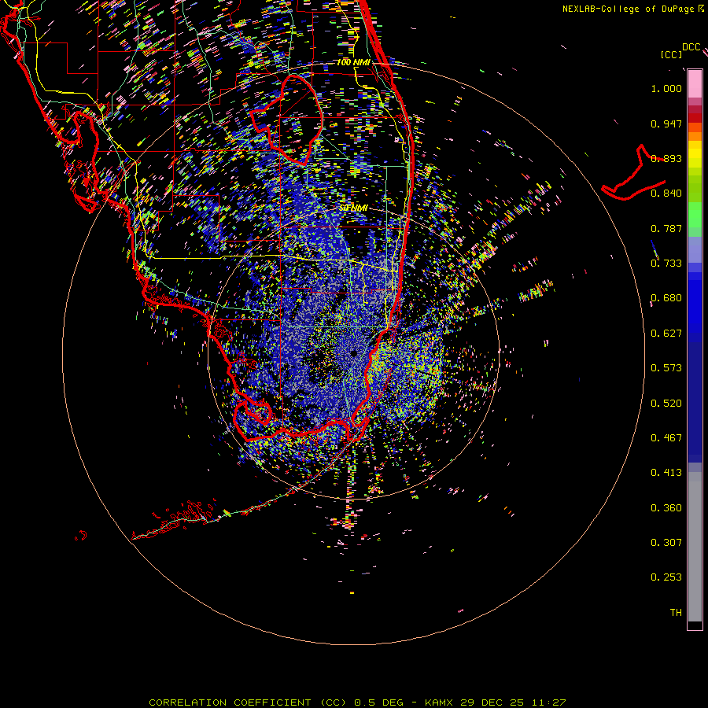Click the 0.520 scale value
Viewport: 708px width, 708px height.
coord(666,404)
